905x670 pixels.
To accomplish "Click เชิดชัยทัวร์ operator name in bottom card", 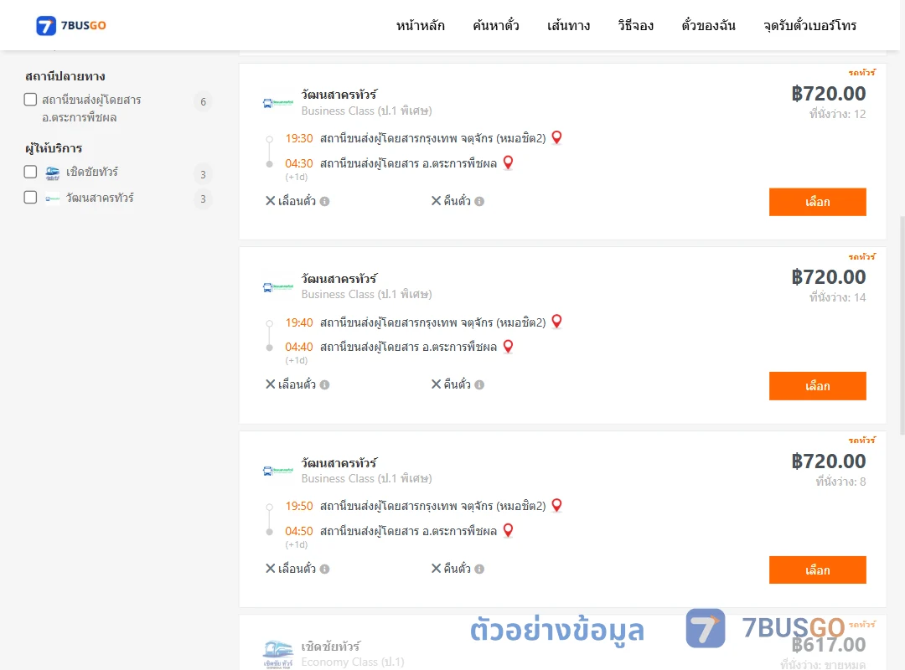I will 331,647.
